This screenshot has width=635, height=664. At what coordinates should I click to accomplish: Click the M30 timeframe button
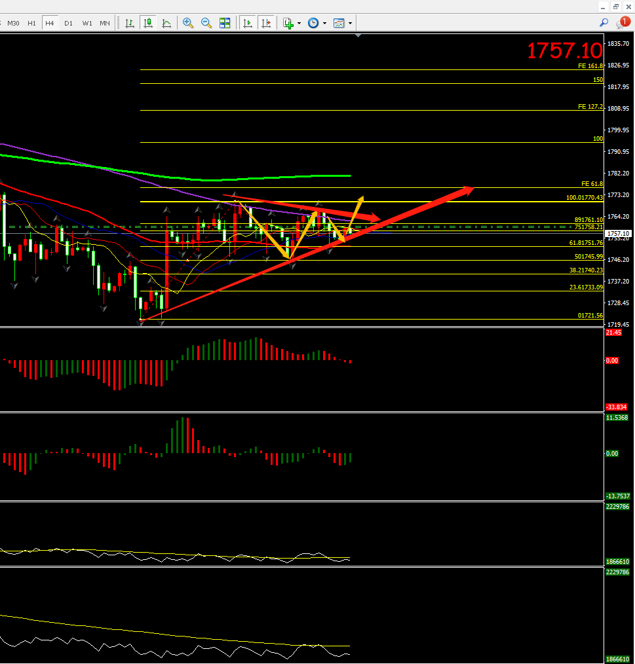tap(13, 23)
